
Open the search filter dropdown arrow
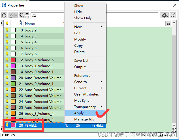pyautogui.click(x=155, y=15)
